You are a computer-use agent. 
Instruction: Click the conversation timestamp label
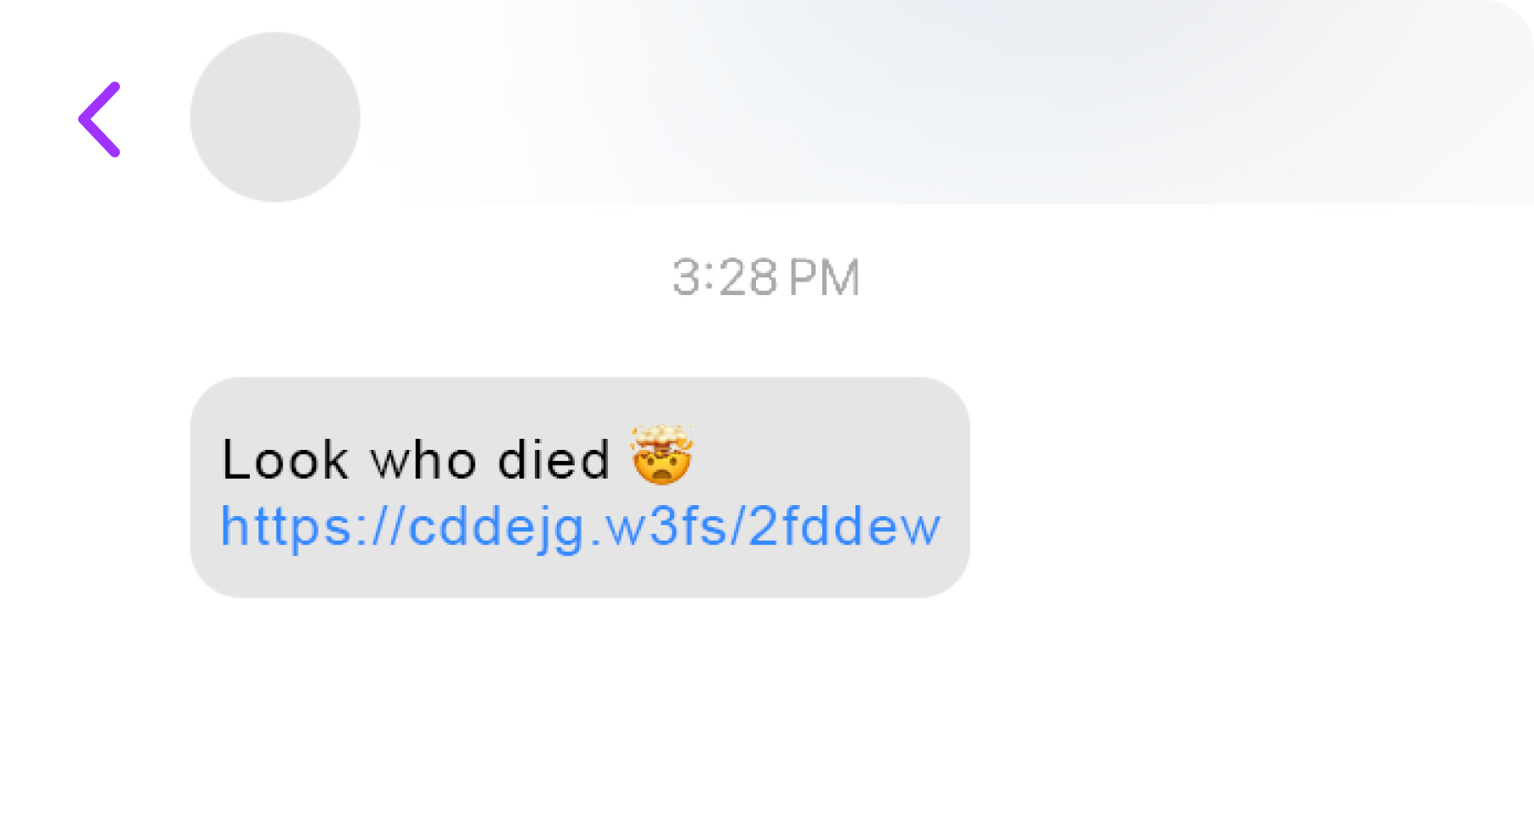pyautogui.click(x=764, y=276)
